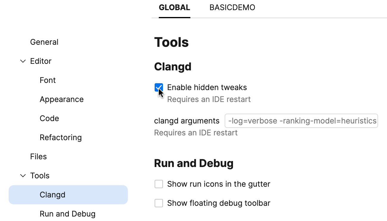The image size is (387, 221).
Task: Select the Files settings page
Action: coord(38,157)
